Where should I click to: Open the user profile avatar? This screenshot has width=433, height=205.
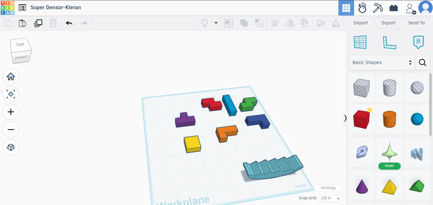(425, 8)
